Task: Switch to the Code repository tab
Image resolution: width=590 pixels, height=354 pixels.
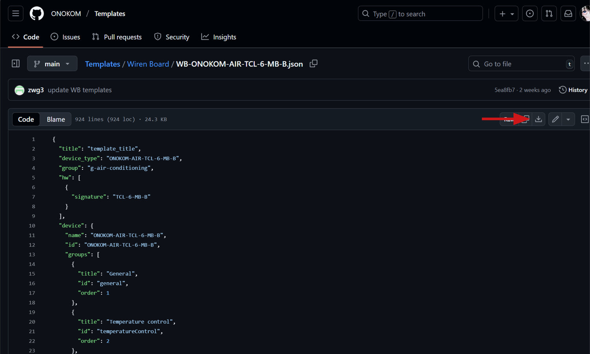Action: click(26, 37)
